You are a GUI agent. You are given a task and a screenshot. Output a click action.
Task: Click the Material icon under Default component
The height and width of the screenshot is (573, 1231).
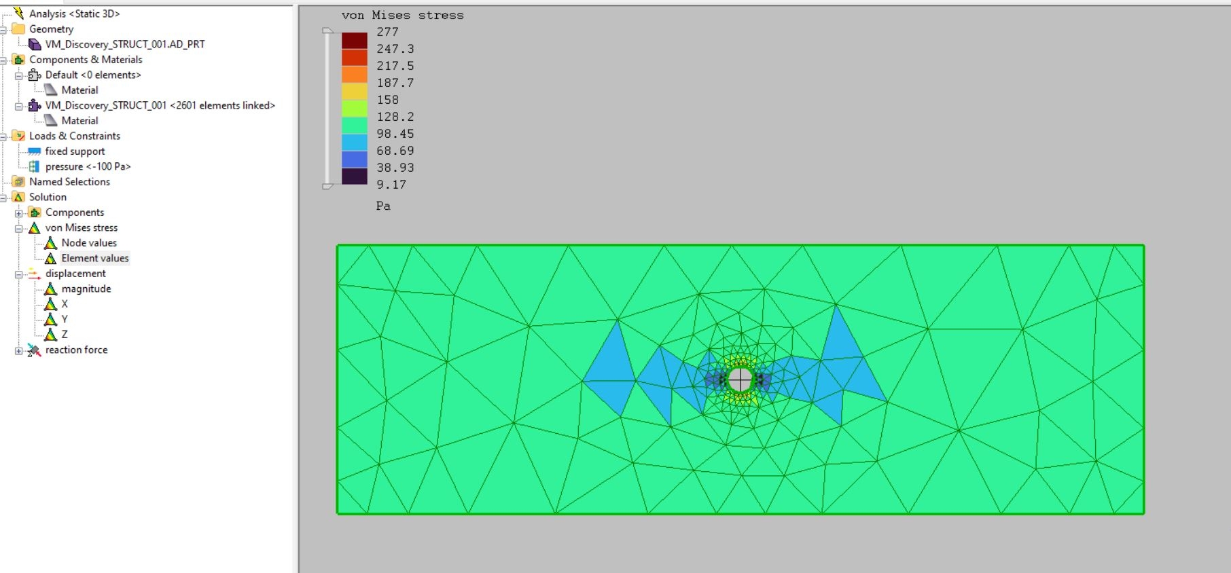50,90
